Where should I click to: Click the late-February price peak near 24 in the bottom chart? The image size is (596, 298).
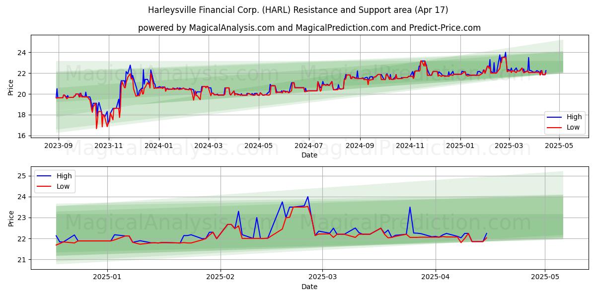(x=307, y=197)
